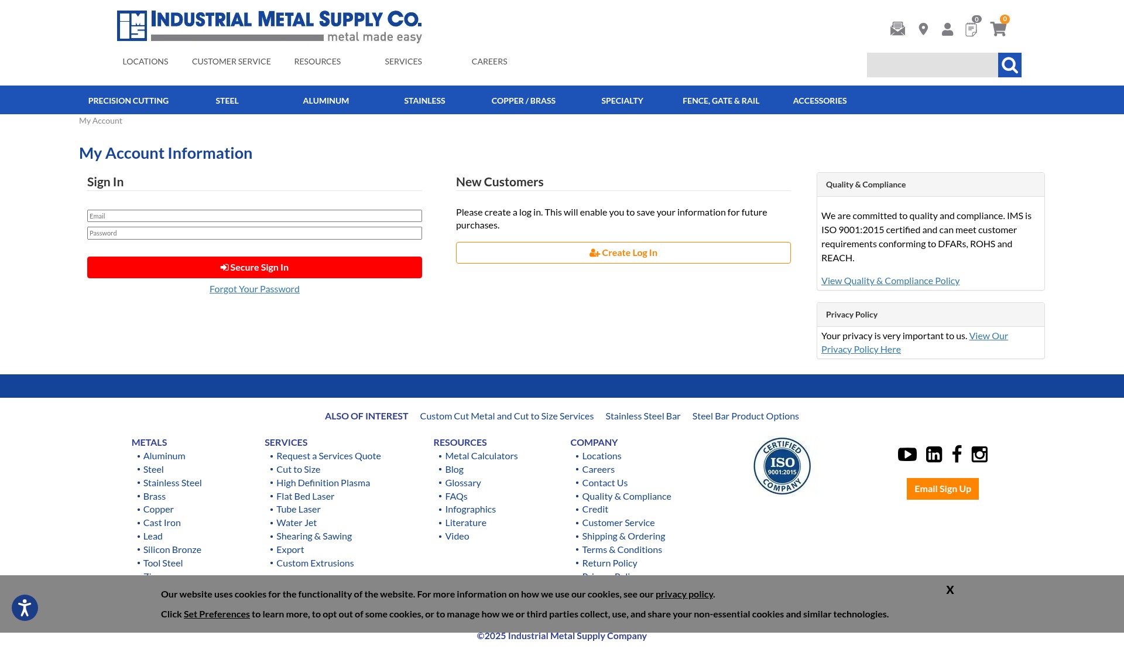Open Steel Bar Product Options link
The height and width of the screenshot is (652, 1124).
[746, 417]
